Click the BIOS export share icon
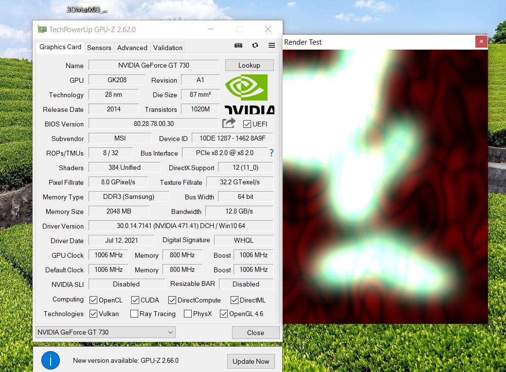506x372 pixels. click(x=229, y=123)
